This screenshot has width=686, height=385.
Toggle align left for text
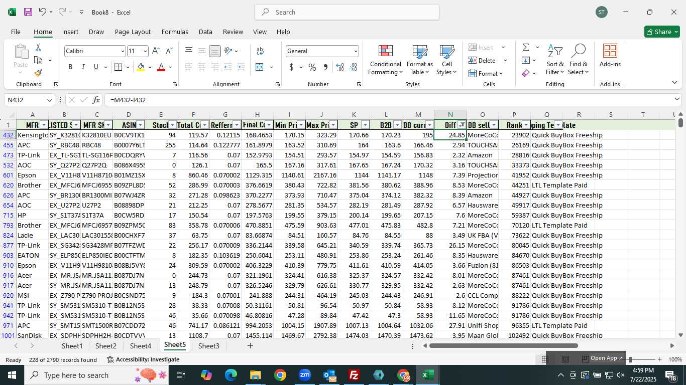[x=188, y=67]
